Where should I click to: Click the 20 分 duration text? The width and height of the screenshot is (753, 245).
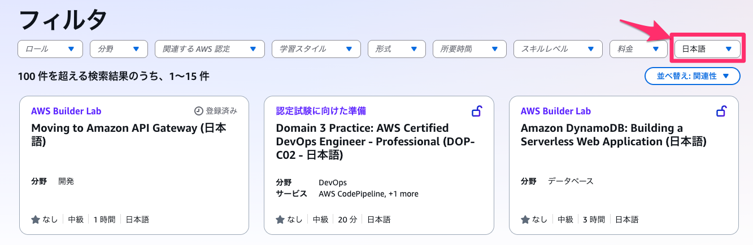348,219
